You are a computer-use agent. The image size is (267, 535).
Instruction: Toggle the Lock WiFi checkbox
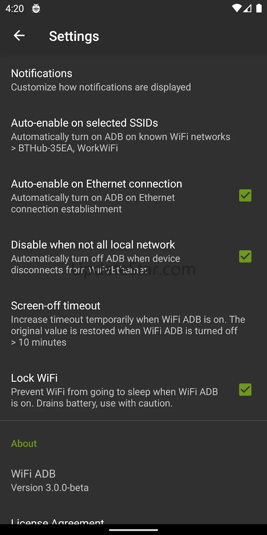tap(245, 390)
